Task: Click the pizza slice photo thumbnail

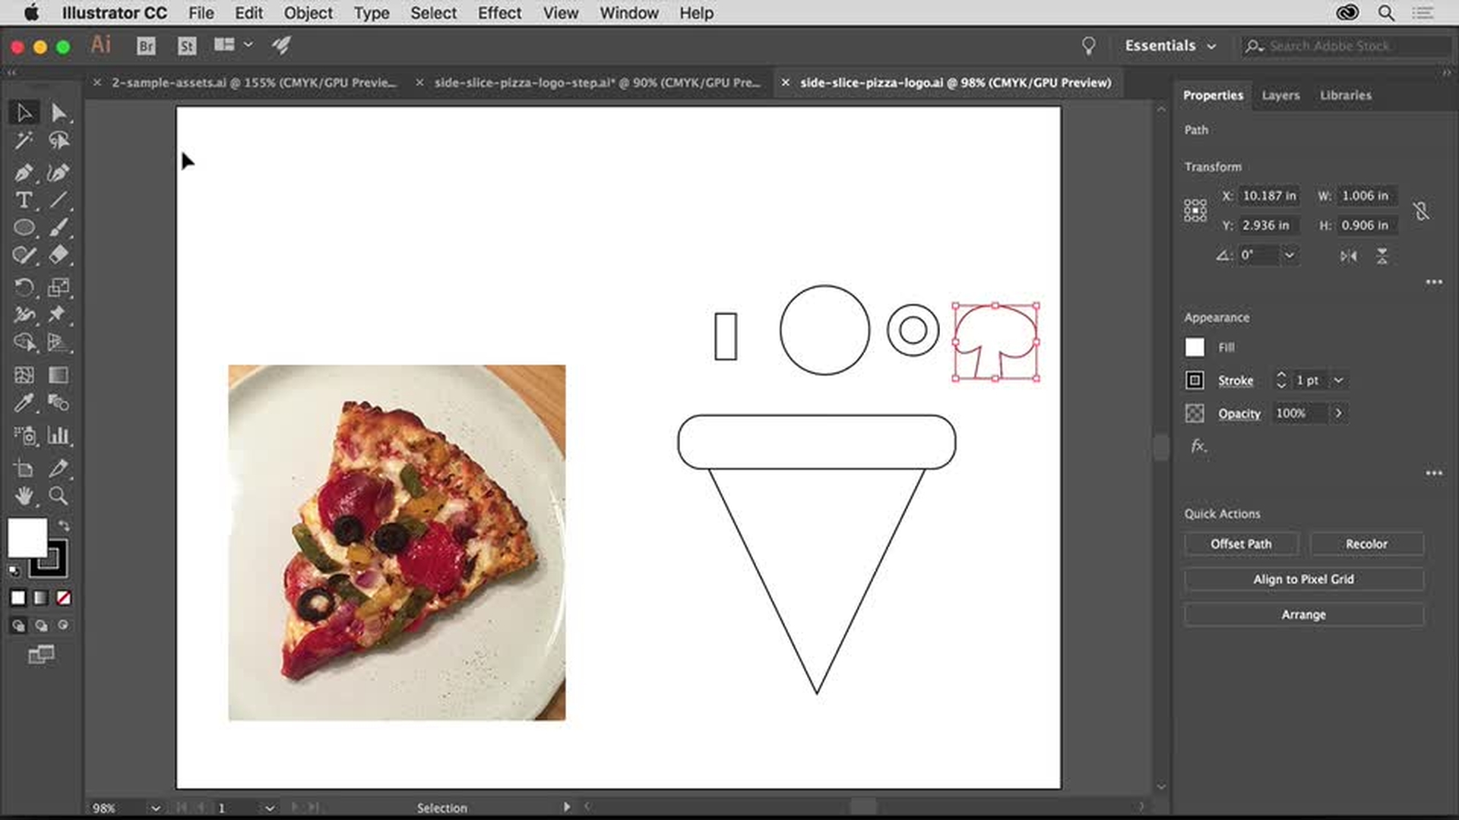Action: (397, 541)
